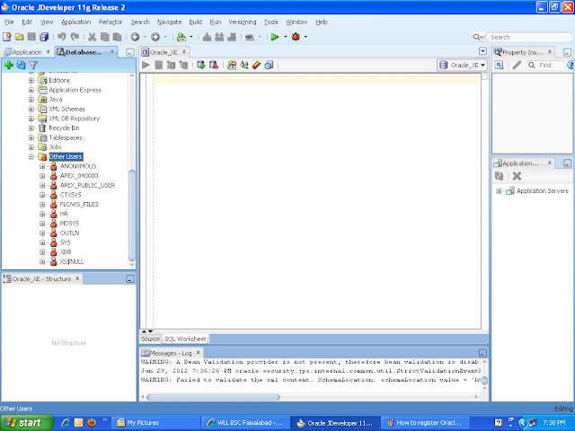575x431 pixels.
Task: Click the Rollback icon in SQL worksheet toolbar
Action: [x=214, y=66]
